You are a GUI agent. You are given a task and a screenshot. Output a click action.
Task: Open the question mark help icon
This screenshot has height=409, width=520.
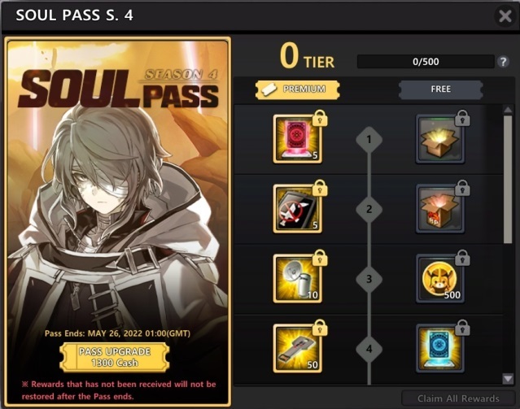(x=503, y=62)
